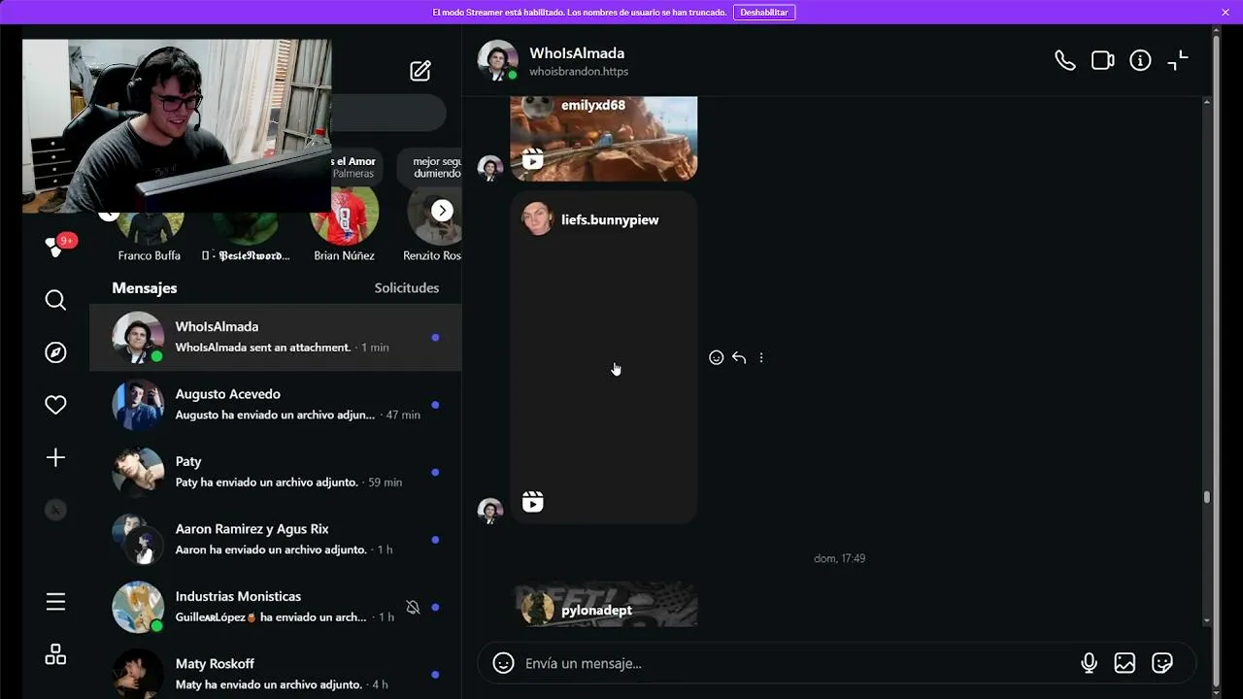1243x699 pixels.
Task: Start an audio call with WhoIsAlmada
Action: [x=1065, y=60]
